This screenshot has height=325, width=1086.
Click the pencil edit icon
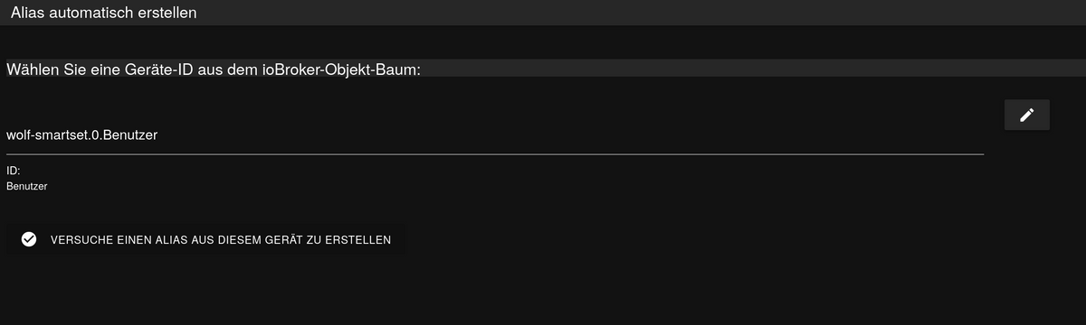click(x=1026, y=115)
